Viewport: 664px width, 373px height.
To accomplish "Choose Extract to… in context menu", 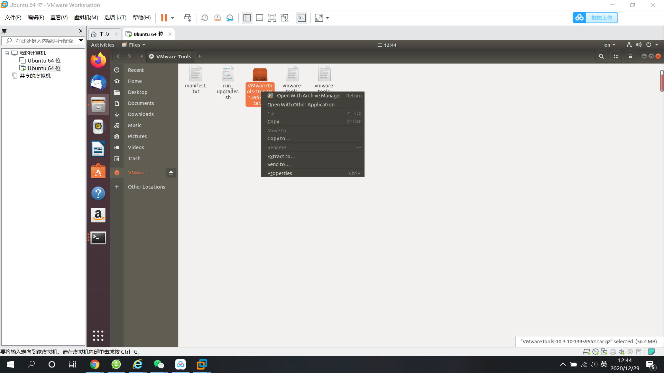I will pos(281,156).
